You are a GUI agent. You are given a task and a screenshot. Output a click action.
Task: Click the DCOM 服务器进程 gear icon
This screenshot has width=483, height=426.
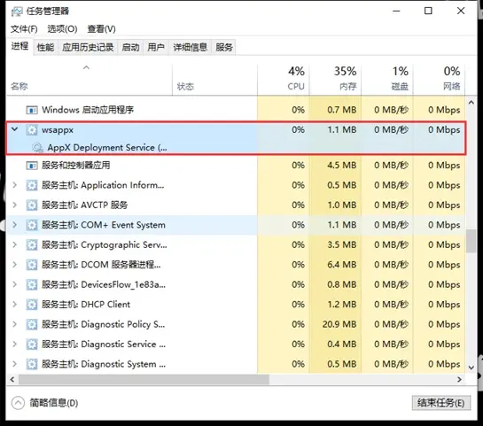pyautogui.click(x=31, y=265)
